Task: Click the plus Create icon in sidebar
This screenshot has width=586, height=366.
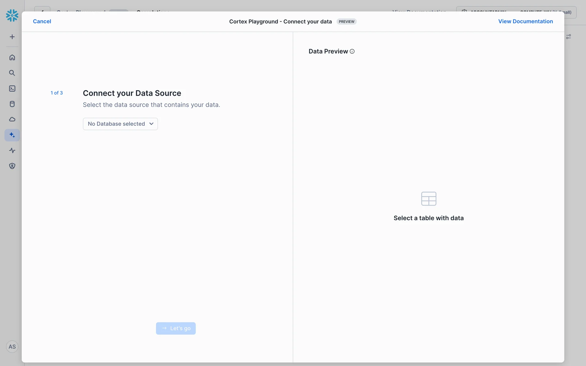Action: pos(12,37)
